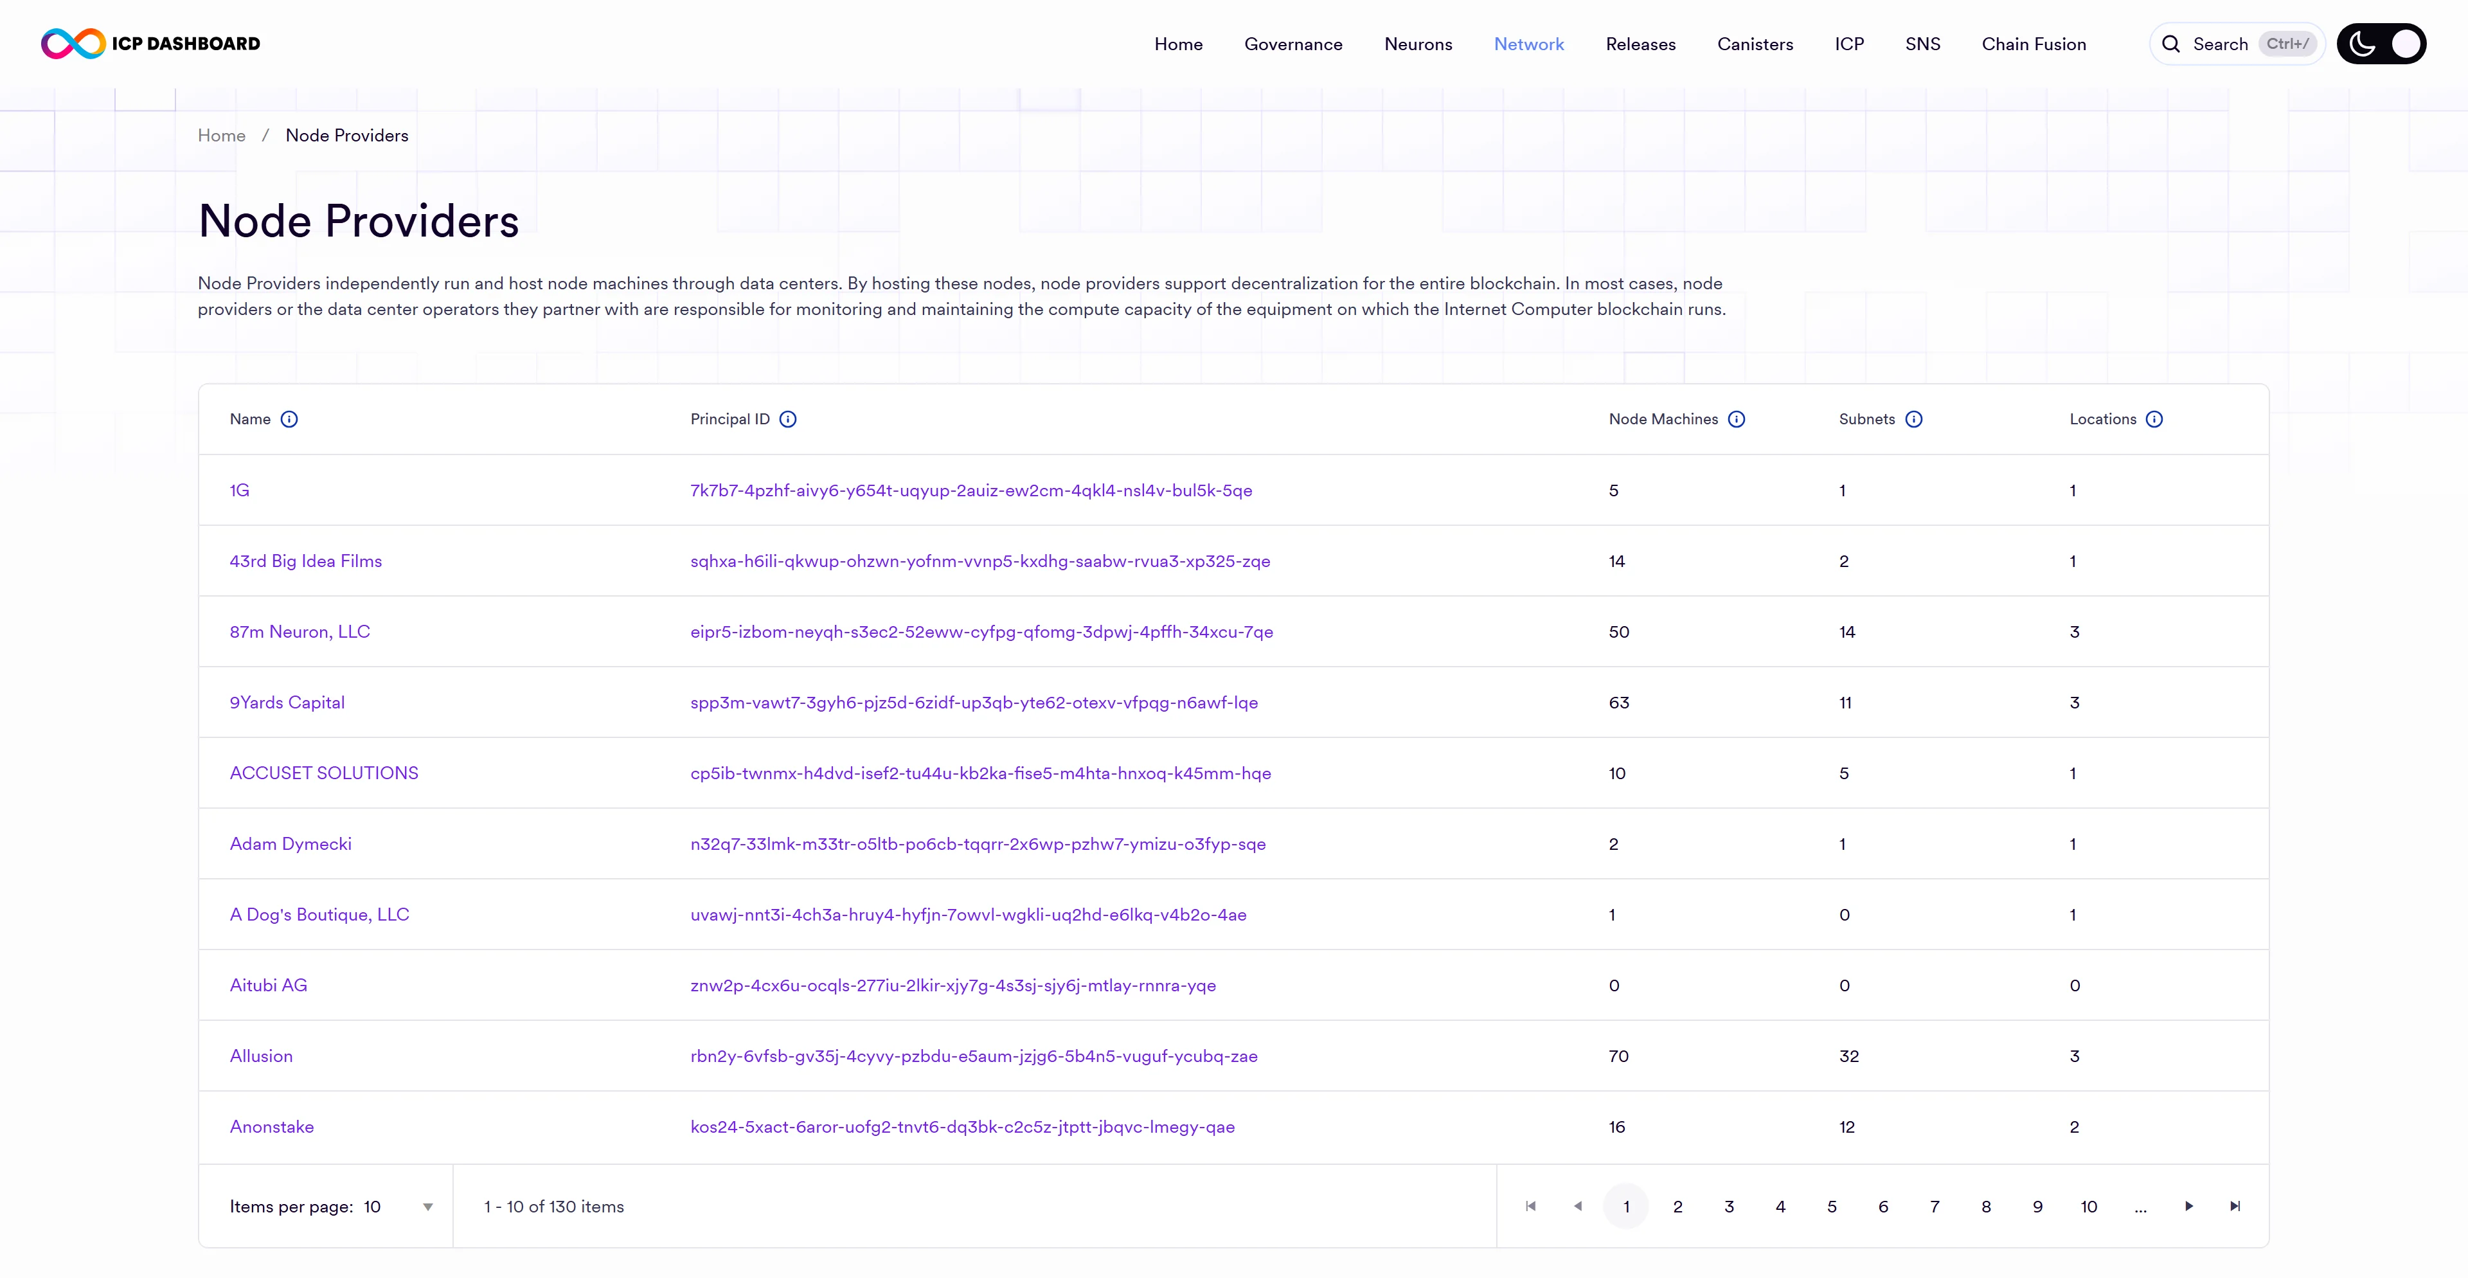
Task: Go to page 2 of results
Action: pos(1677,1206)
